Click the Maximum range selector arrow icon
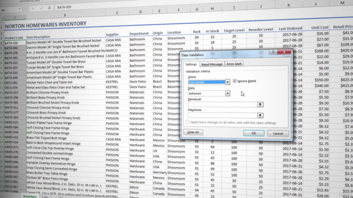Image resolution: width=353 pixels, height=198 pixels. (260, 116)
